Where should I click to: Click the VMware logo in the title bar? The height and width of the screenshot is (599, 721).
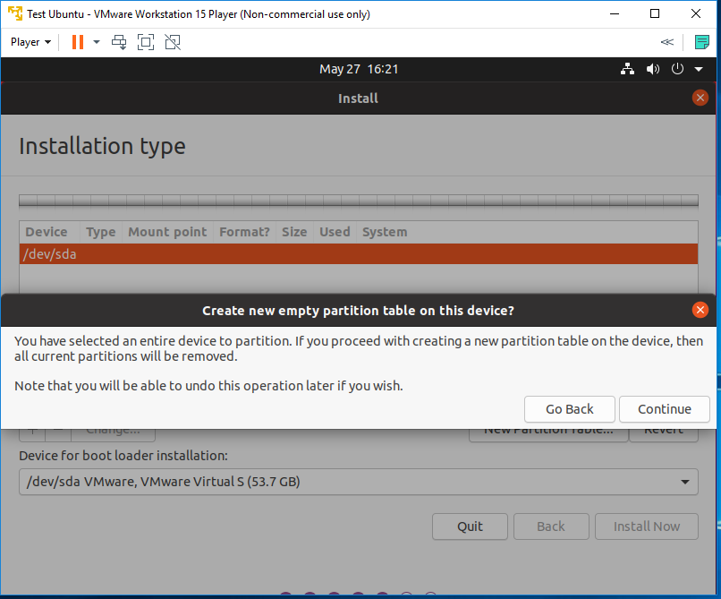[x=15, y=13]
